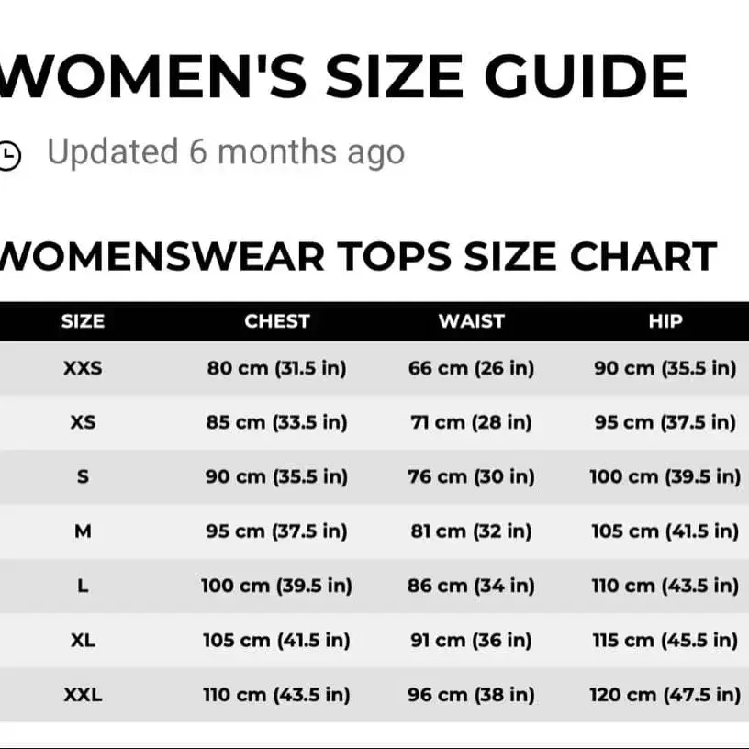Select the M size row label
This screenshot has width=749, height=749.
(x=83, y=531)
